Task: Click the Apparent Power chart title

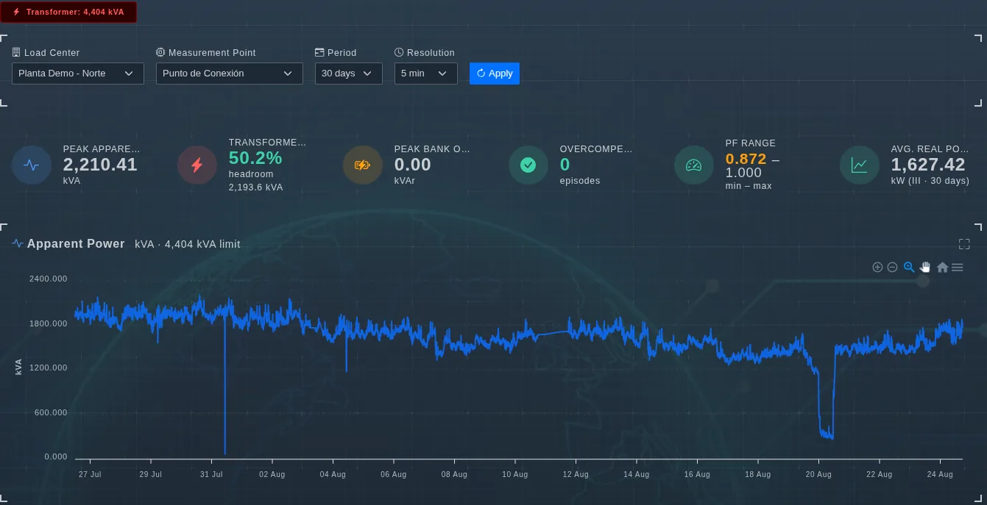Action: click(76, 244)
